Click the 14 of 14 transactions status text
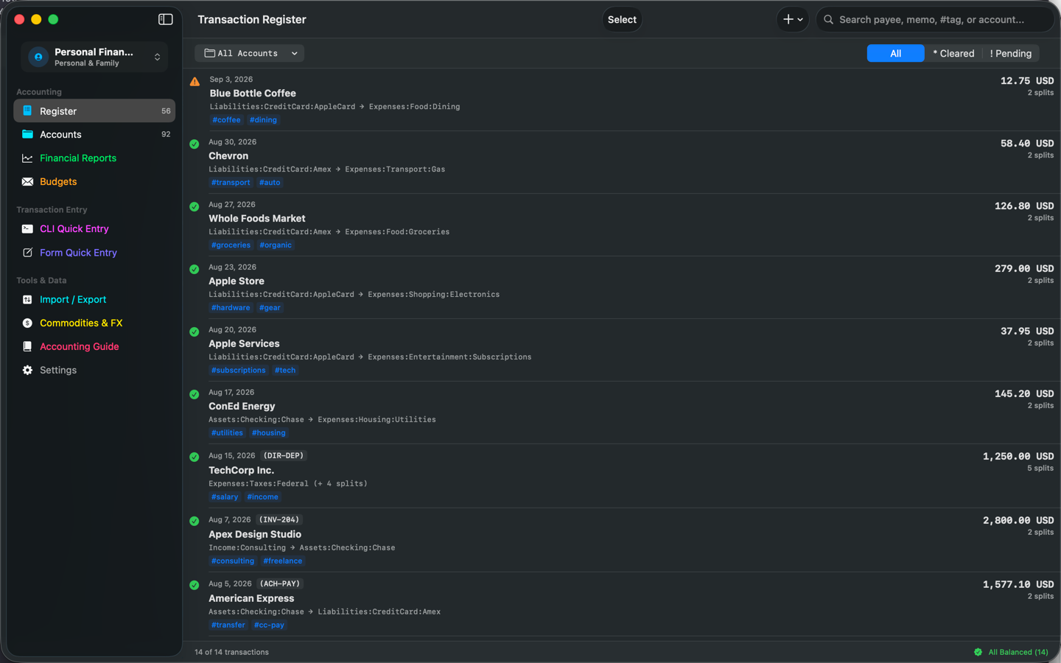 click(231, 652)
